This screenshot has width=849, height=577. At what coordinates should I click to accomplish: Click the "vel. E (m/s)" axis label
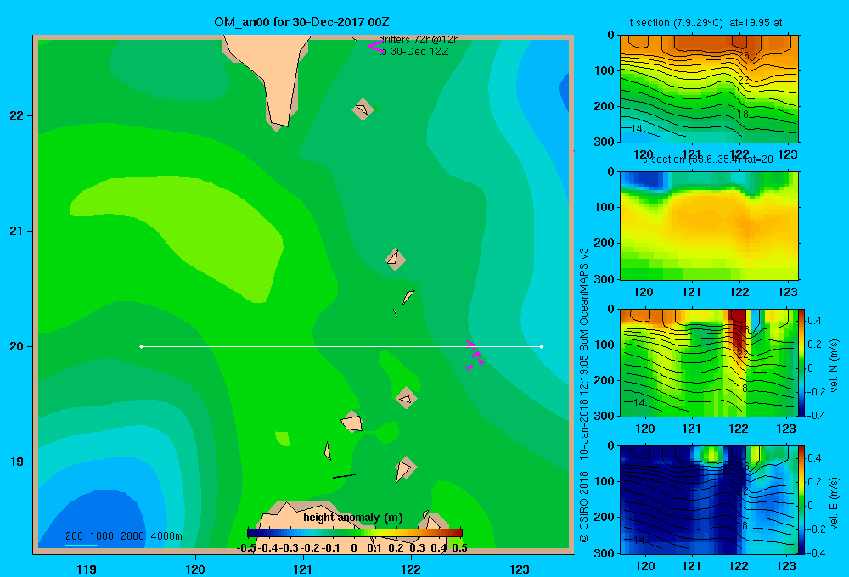(x=834, y=503)
